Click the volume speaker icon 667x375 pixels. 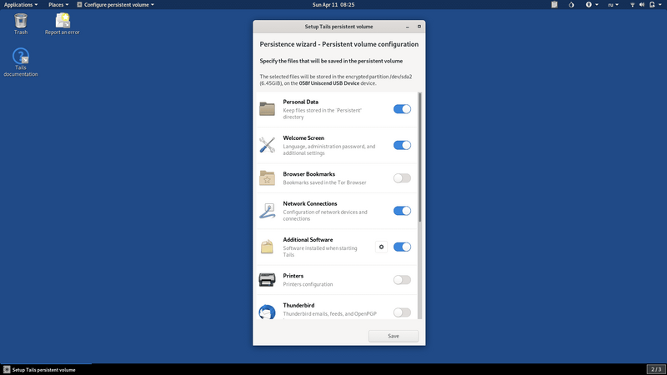point(642,5)
